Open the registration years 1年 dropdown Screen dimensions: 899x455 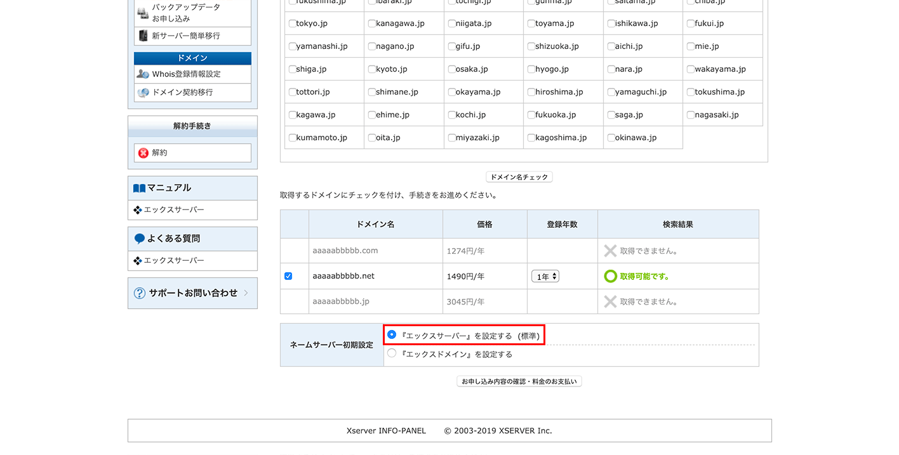(x=545, y=277)
